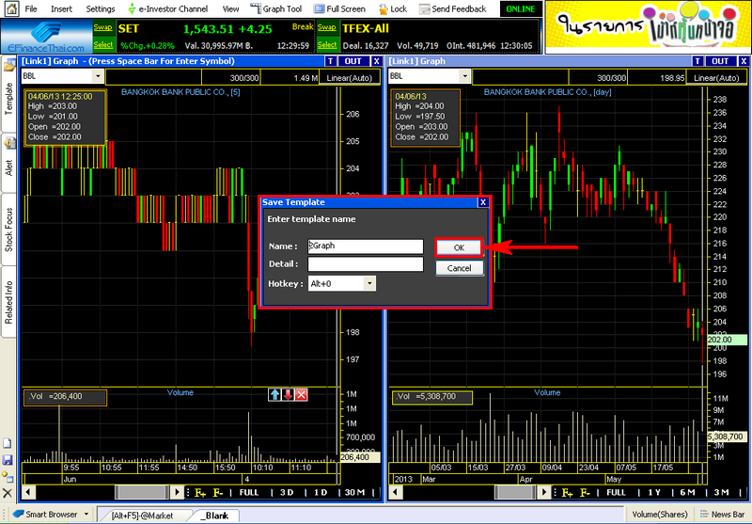Image resolution: width=752 pixels, height=524 pixels.
Task: Click the T button on right graph
Action: [x=697, y=61]
